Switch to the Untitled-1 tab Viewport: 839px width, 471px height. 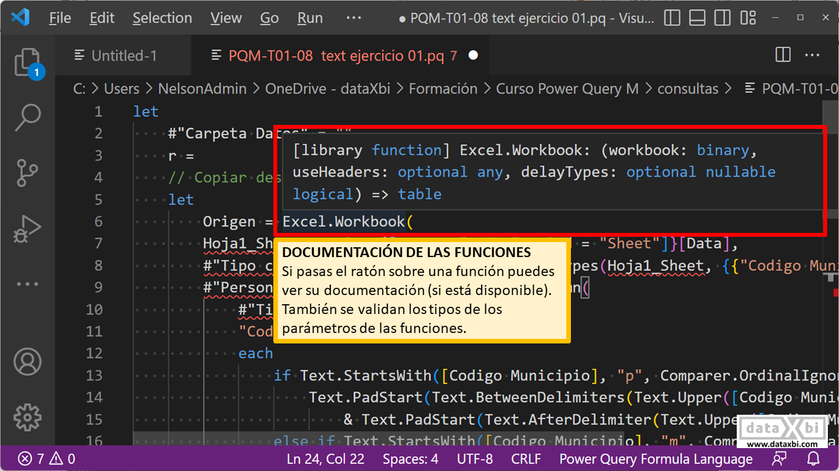124,56
